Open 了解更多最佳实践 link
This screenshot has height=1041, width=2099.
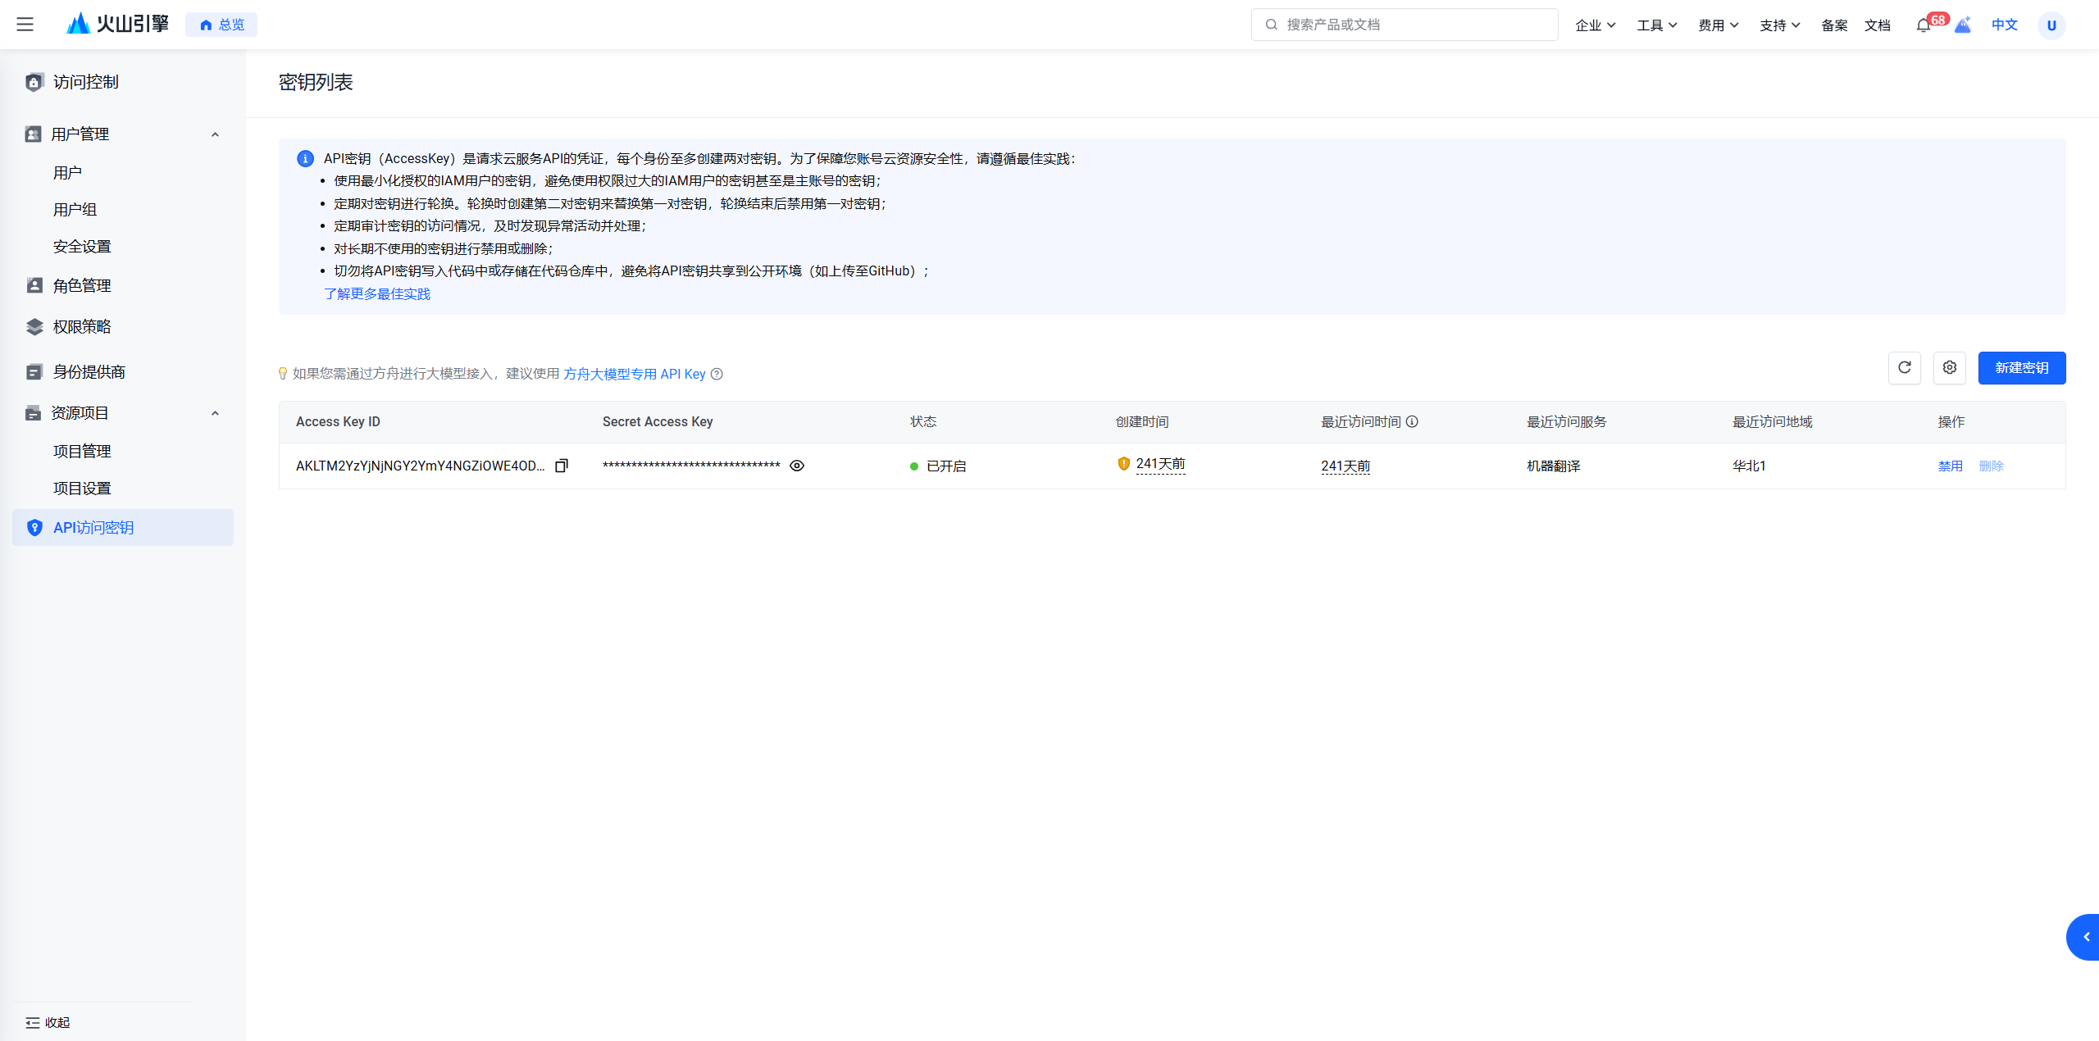click(377, 293)
